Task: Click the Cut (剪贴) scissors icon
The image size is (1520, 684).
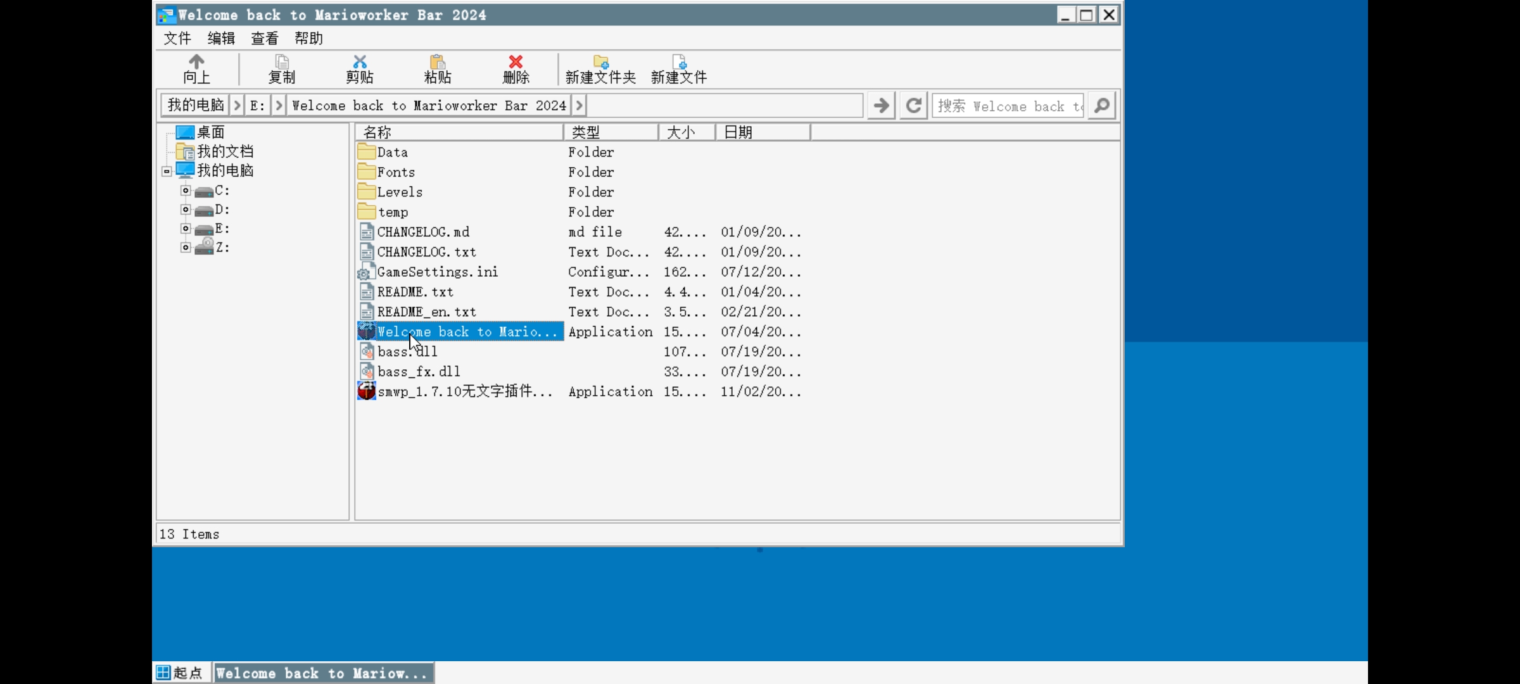Action: 360,61
